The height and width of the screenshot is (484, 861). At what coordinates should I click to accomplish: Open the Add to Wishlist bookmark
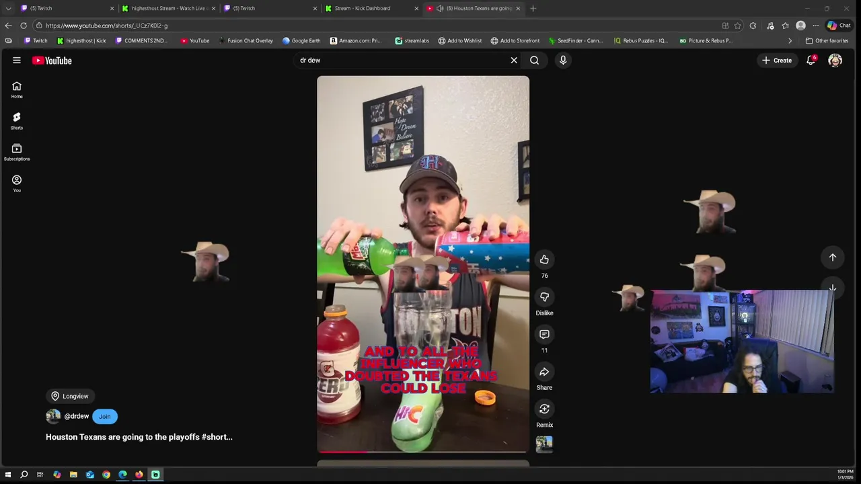coord(459,40)
